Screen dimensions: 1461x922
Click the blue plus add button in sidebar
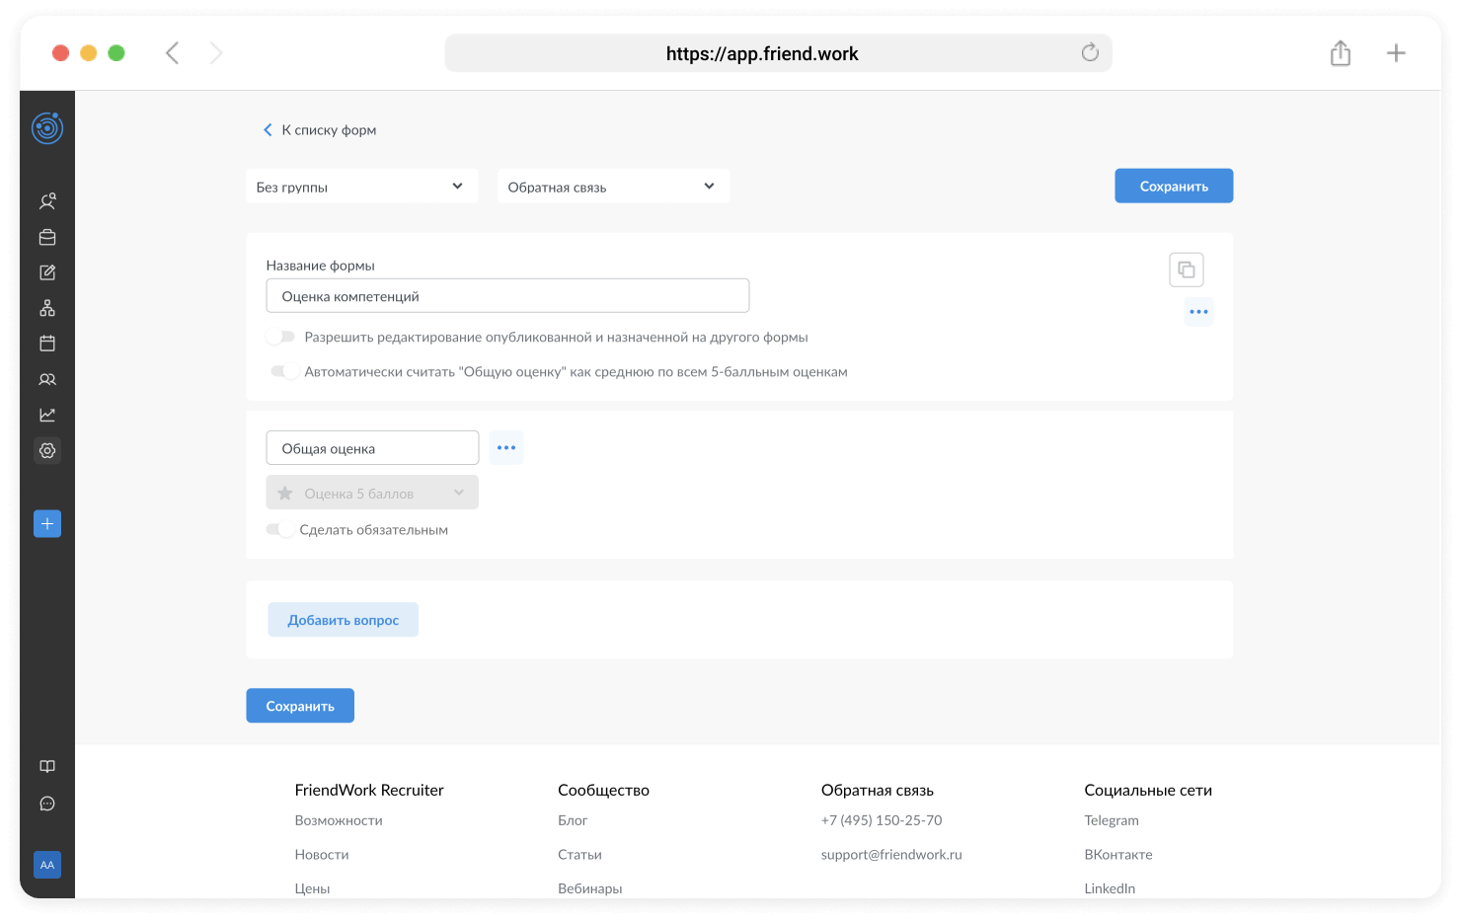47,523
